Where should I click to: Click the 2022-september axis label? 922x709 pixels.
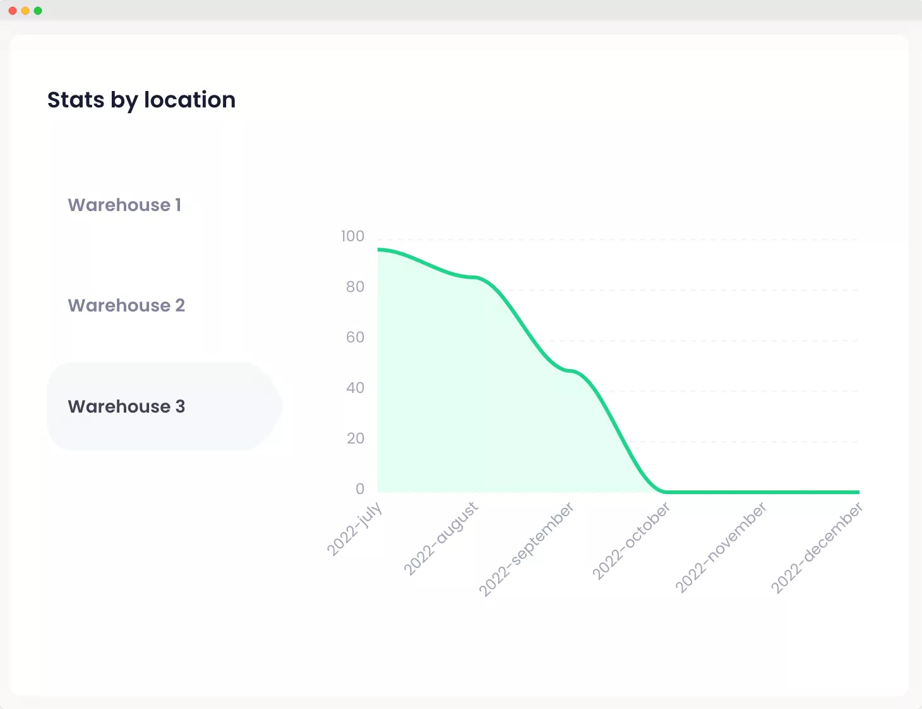tap(527, 548)
